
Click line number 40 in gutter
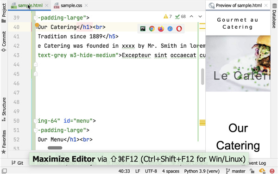pos(17,27)
